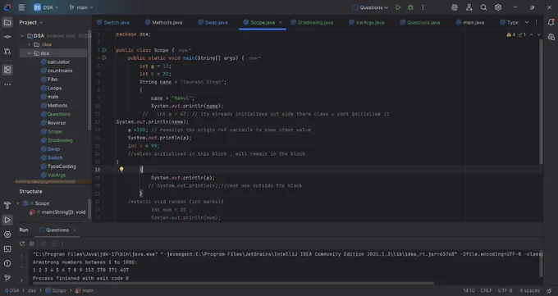The width and height of the screenshot is (558, 296).
Task: Open the Run tool window icon
Action: point(7,220)
